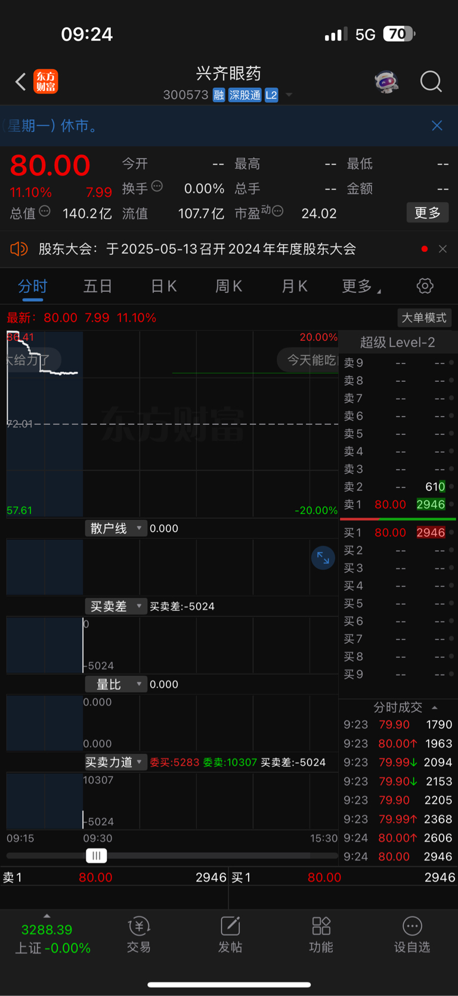Tap 卖1 80.00 order row

tap(398, 504)
